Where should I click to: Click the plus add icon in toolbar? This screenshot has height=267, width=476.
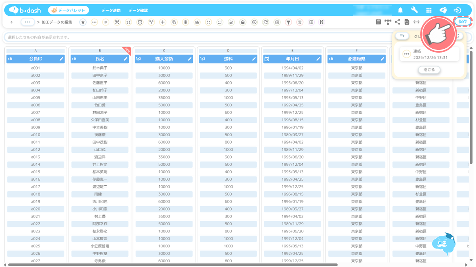(x=162, y=22)
